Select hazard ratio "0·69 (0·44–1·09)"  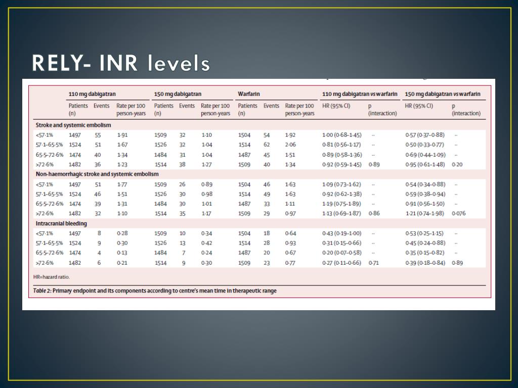(x=425, y=155)
